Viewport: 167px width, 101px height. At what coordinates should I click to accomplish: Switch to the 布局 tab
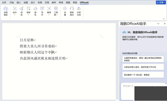pos(40,3)
